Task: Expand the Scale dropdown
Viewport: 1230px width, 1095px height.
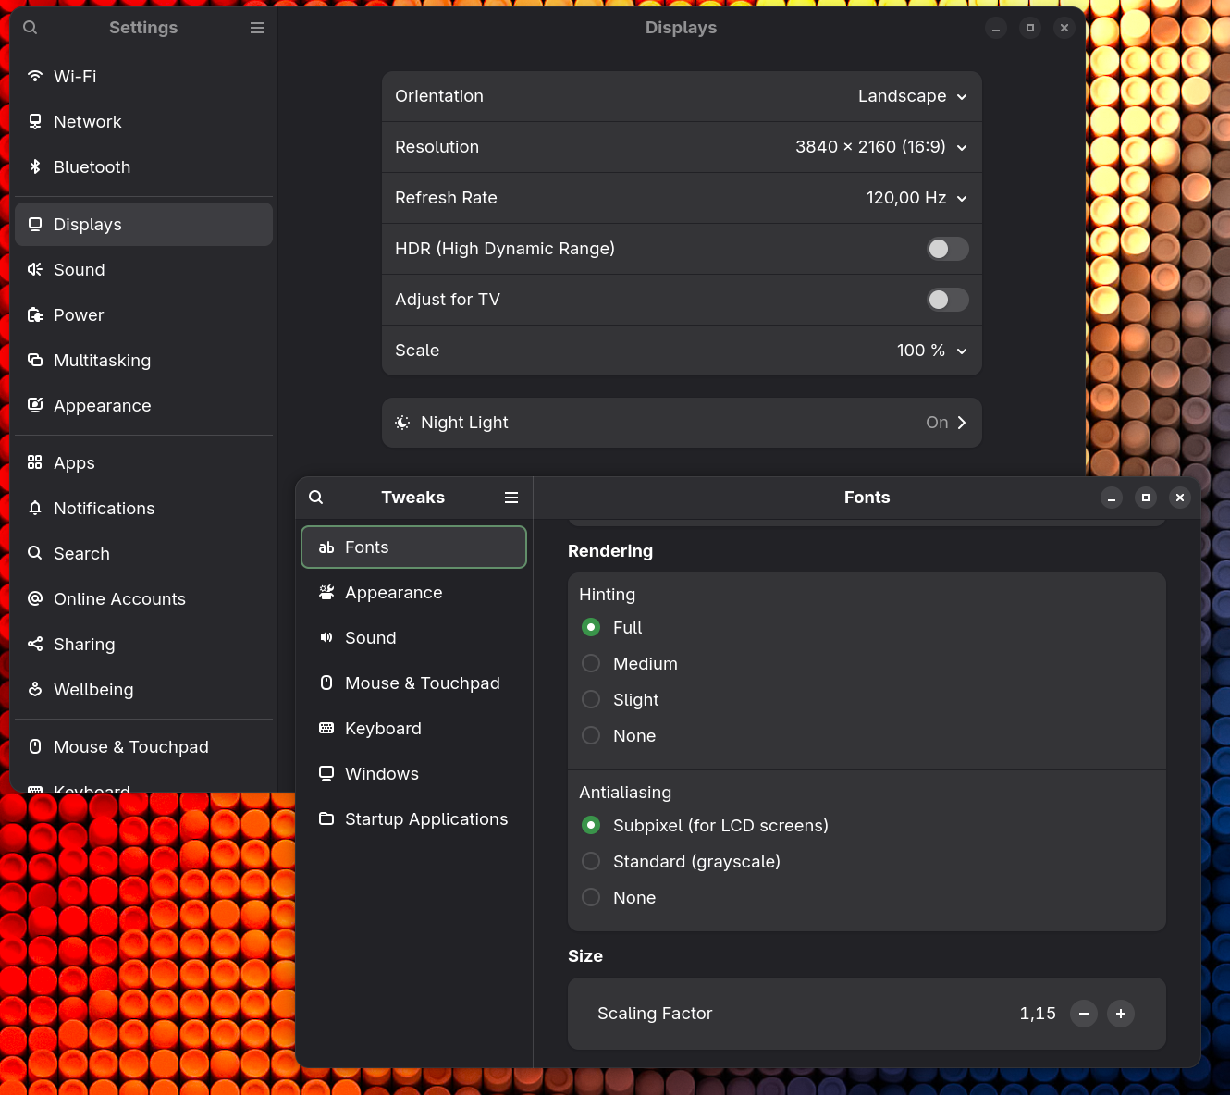Action: tap(962, 351)
